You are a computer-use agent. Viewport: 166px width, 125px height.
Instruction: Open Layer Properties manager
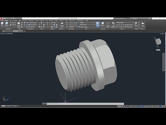pyautogui.click(x=113, y=25)
